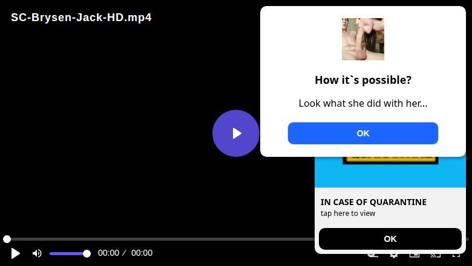Click the current time 00:00 display
Screen dimensions: 472x266
(108, 253)
